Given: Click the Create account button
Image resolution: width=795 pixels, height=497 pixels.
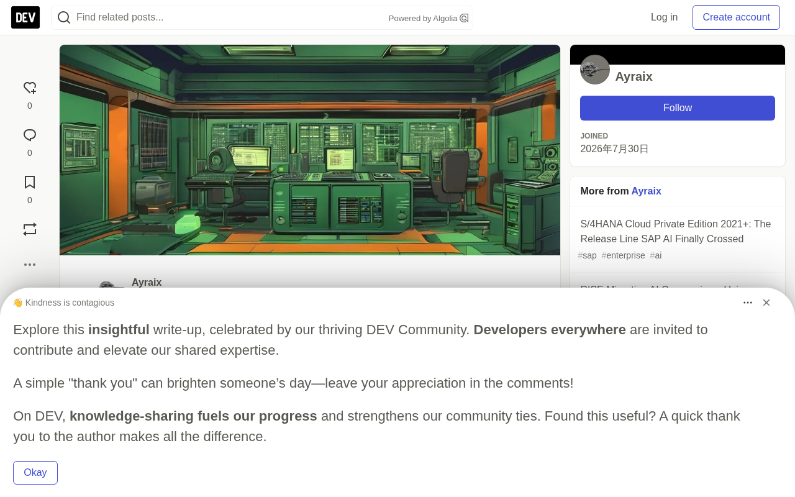Looking at the screenshot, I should [x=736, y=17].
